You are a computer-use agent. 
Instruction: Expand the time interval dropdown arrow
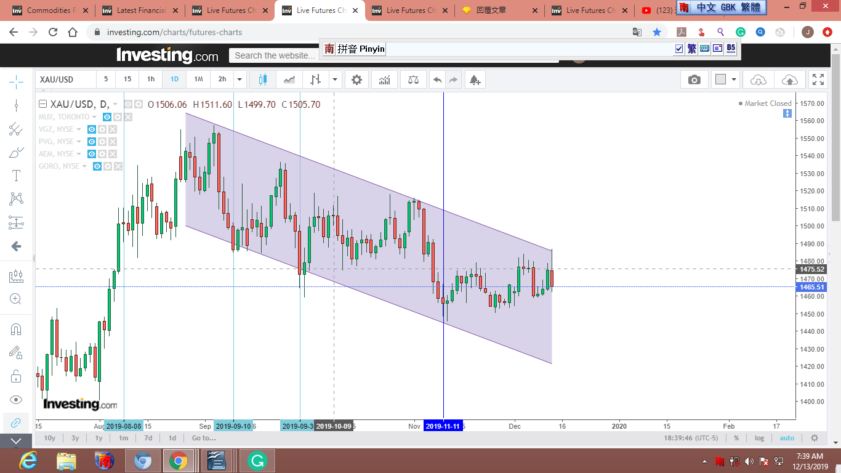(x=240, y=79)
